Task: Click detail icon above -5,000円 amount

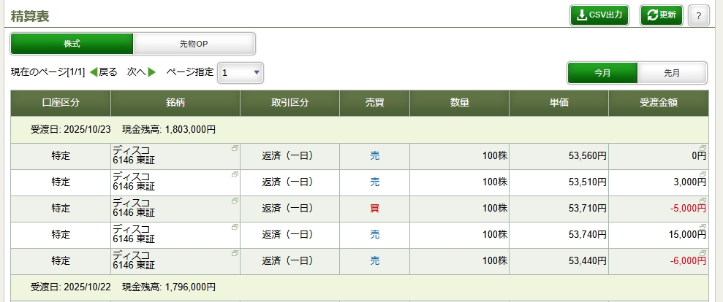Action: tap(703, 201)
